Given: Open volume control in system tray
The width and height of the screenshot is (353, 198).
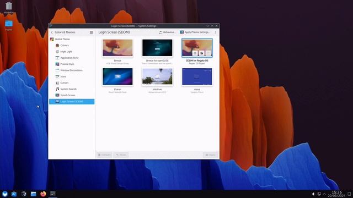Looking at the screenshot, I should pyautogui.click(x=313, y=194).
